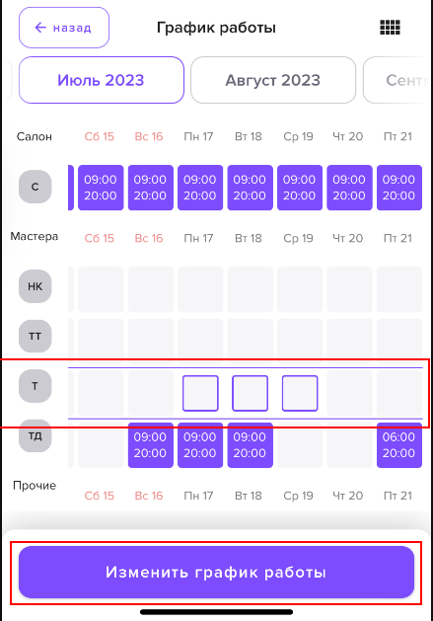This screenshot has width=433, height=621.
Task: Tap Изменить график работы button
Action: tap(216, 573)
